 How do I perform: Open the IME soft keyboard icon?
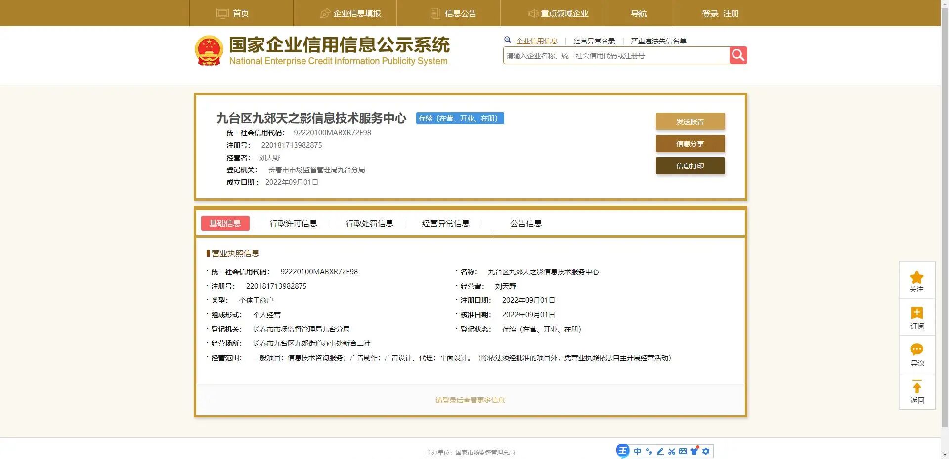[x=683, y=451]
